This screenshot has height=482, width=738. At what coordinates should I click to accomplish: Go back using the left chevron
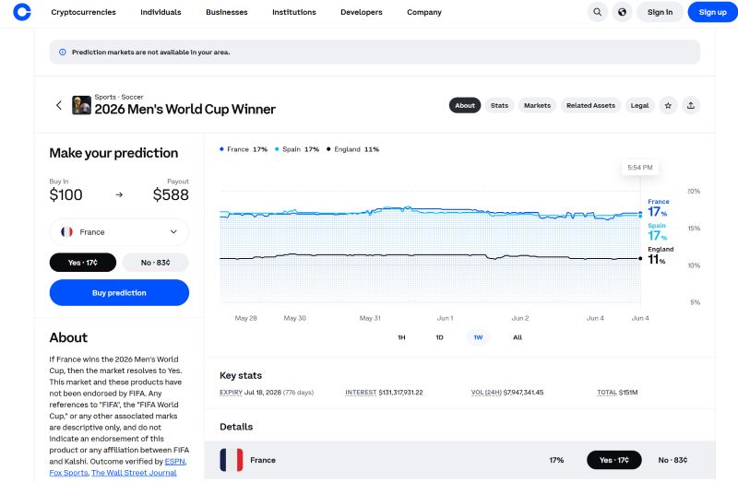[x=59, y=105]
